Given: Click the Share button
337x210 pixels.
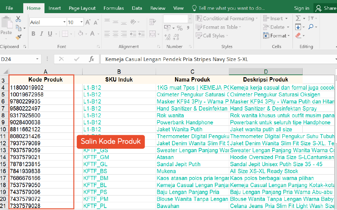Looking at the screenshot, I should 326,8.
